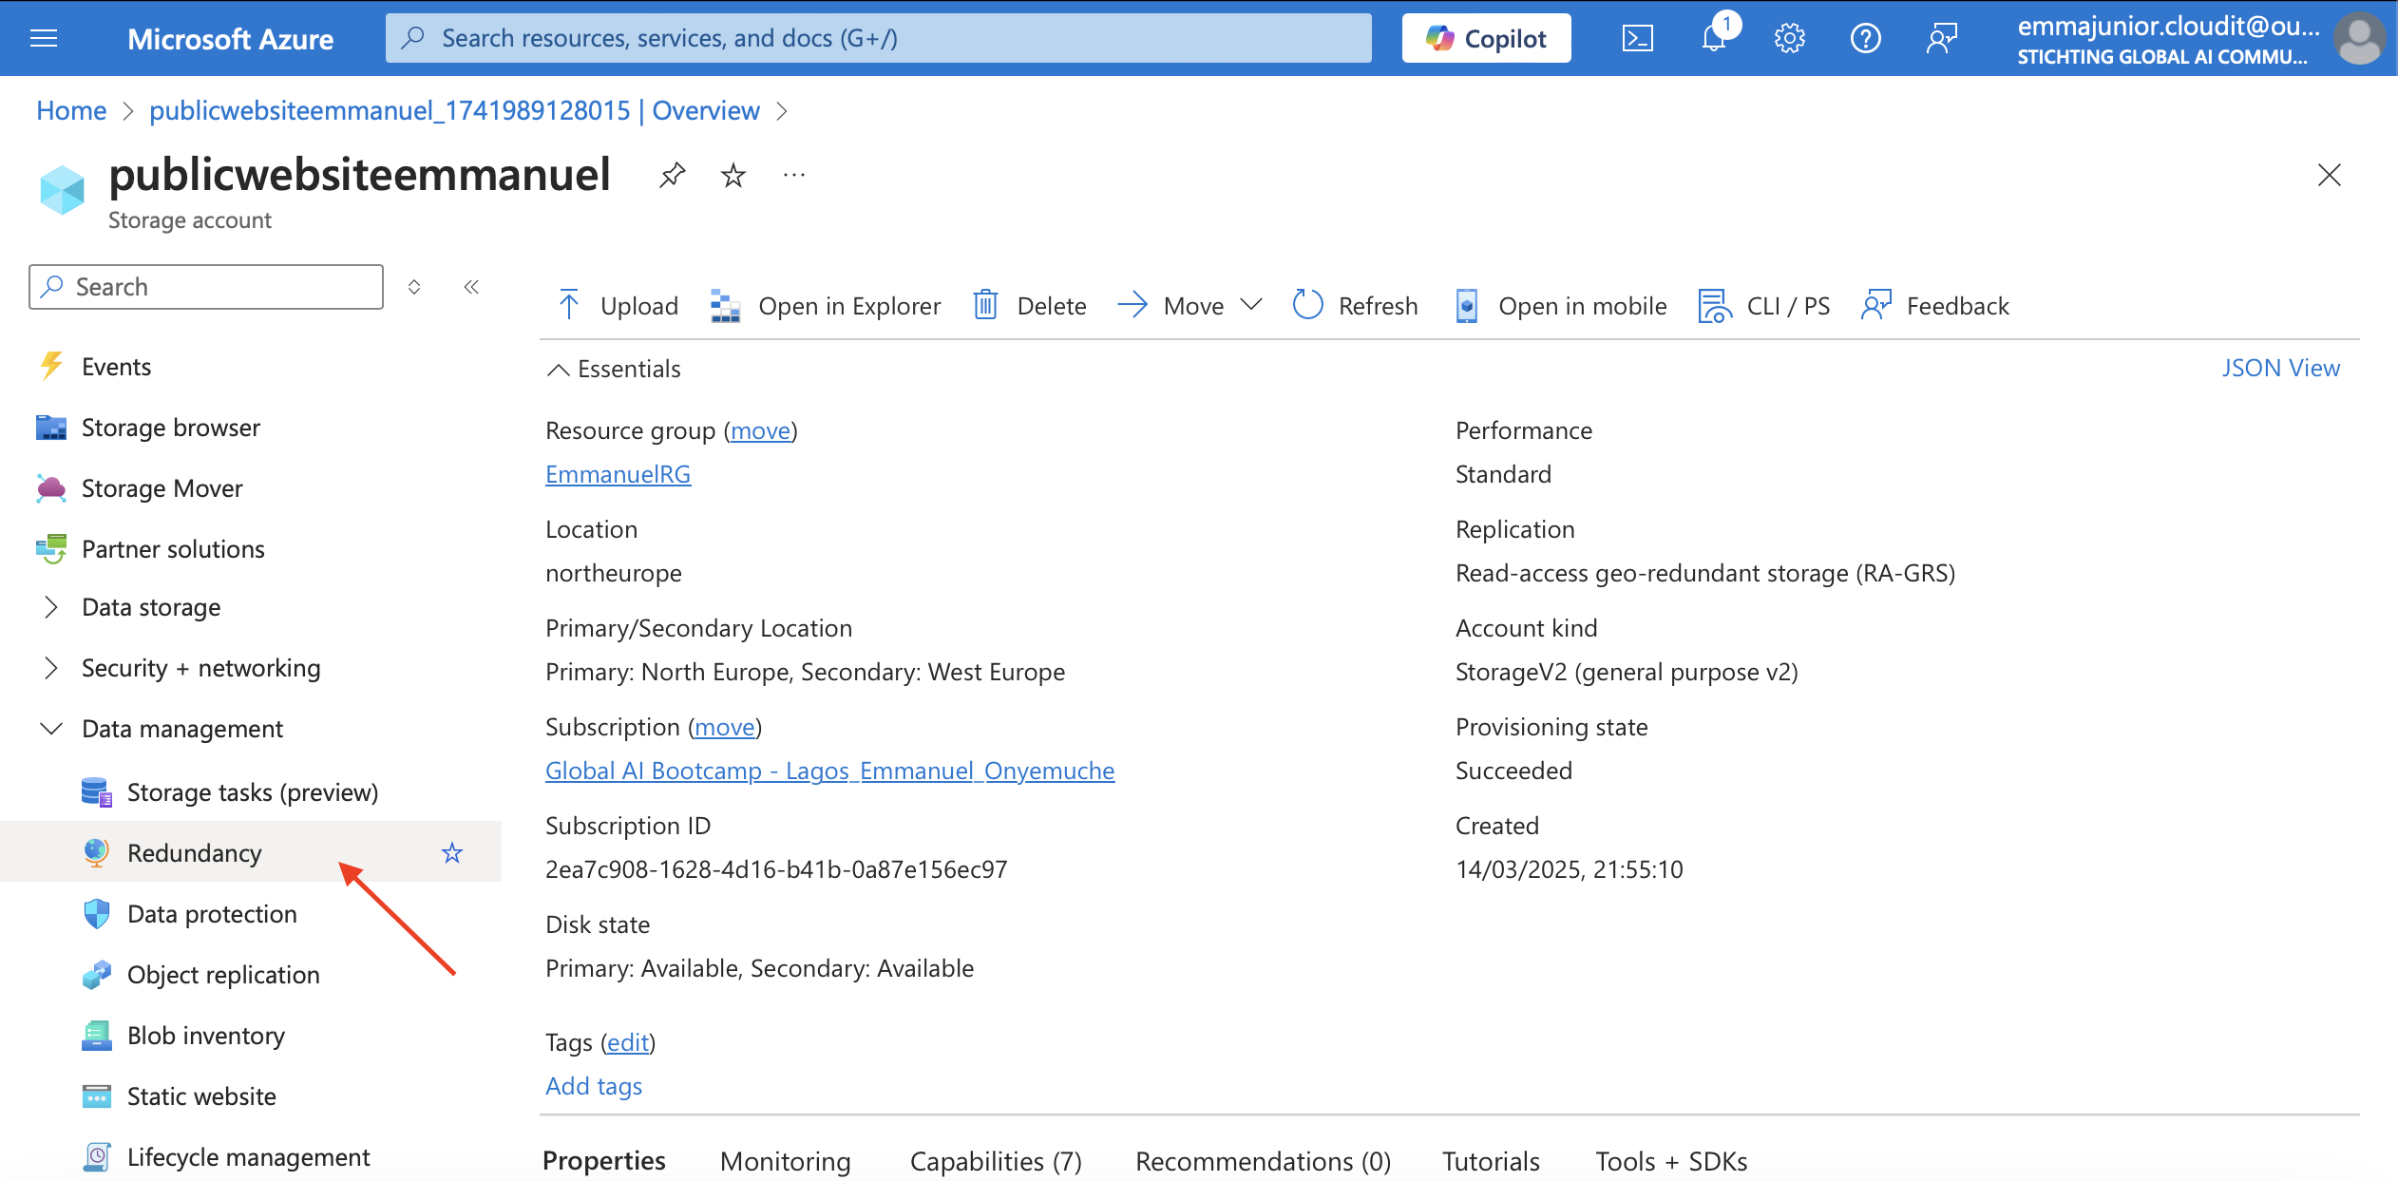Click the JSON View link
The width and height of the screenshot is (2398, 1181).
[x=2280, y=368]
